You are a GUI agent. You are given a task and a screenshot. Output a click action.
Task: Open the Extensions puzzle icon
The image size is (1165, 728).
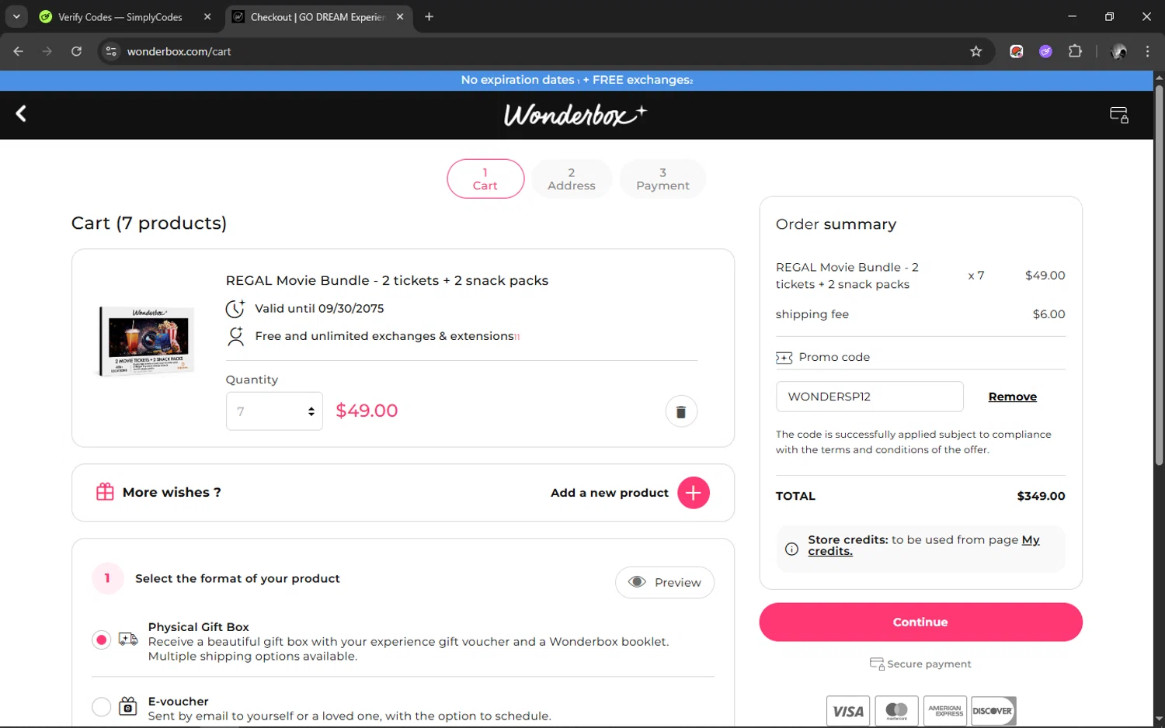pos(1075,51)
